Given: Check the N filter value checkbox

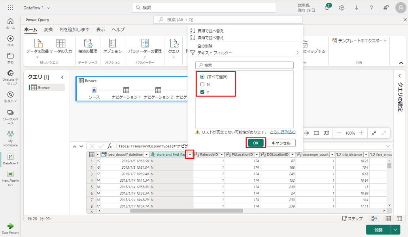Looking at the screenshot, I should (x=202, y=85).
